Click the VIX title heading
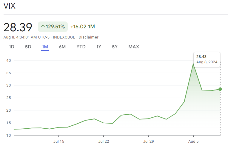228x143 pixels. [x=10, y=6]
